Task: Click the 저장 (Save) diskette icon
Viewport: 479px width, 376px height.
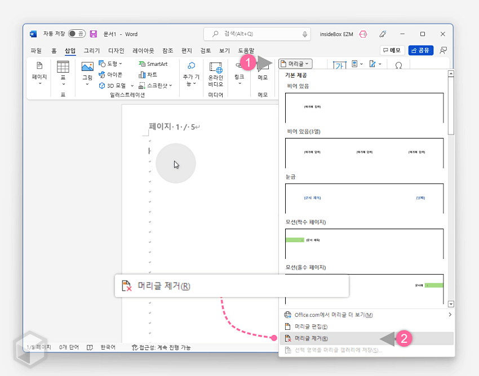Action: click(92, 34)
